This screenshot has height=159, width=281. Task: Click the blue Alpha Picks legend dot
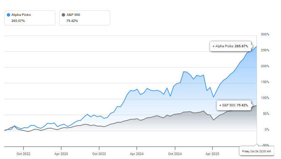coord(8,15)
